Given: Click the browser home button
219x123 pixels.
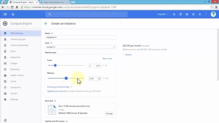Looking at the screenshot, I should [x=17, y=7].
